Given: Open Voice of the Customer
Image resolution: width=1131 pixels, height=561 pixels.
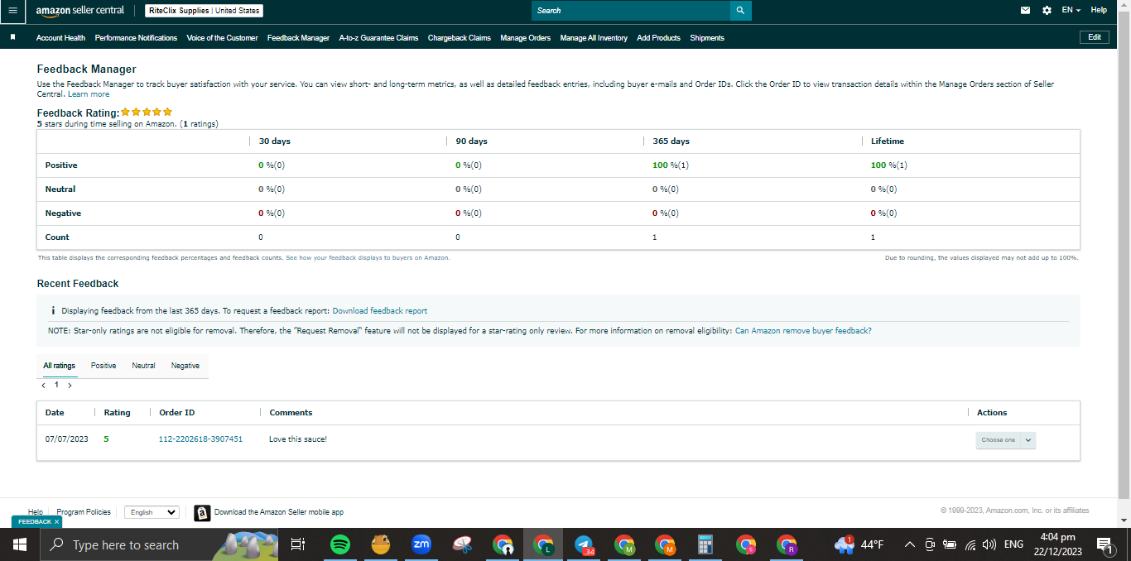Looking at the screenshot, I should click(222, 38).
